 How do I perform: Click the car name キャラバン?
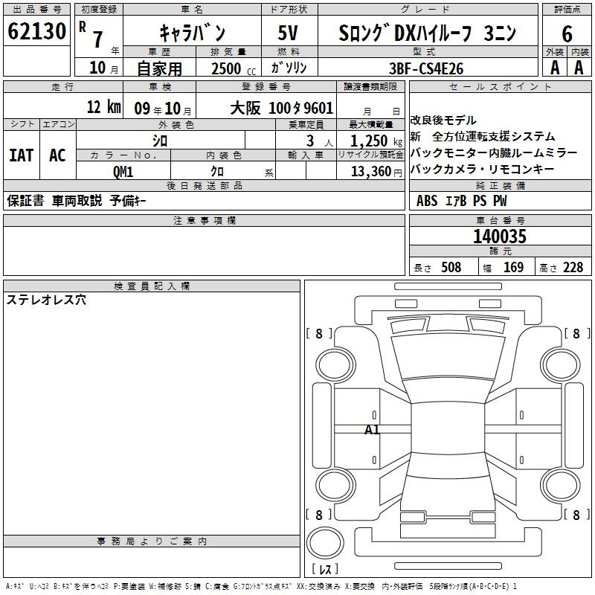[x=192, y=33]
